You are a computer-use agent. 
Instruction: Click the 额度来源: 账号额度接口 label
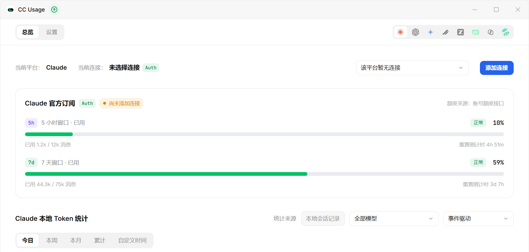(476, 103)
